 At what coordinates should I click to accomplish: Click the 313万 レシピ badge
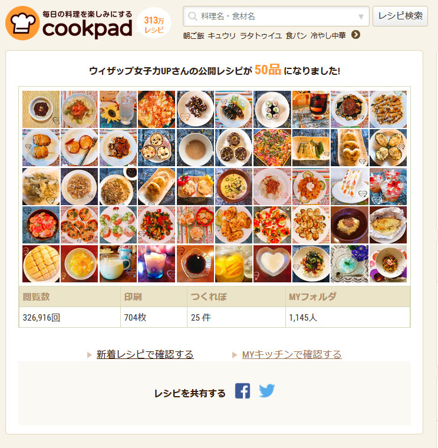point(154,25)
